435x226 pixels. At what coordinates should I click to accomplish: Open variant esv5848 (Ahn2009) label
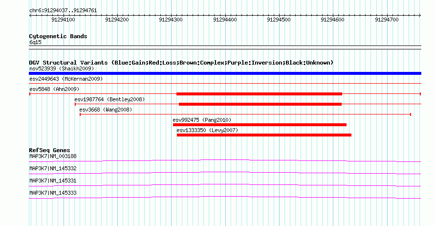[54, 89]
